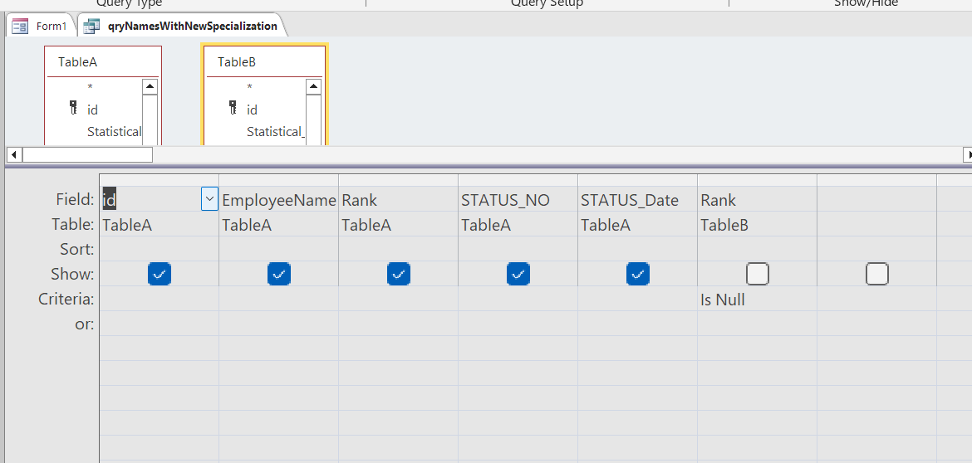Screen dimensions: 972x463
Task: Click the TableB title header
Action: tap(237, 62)
